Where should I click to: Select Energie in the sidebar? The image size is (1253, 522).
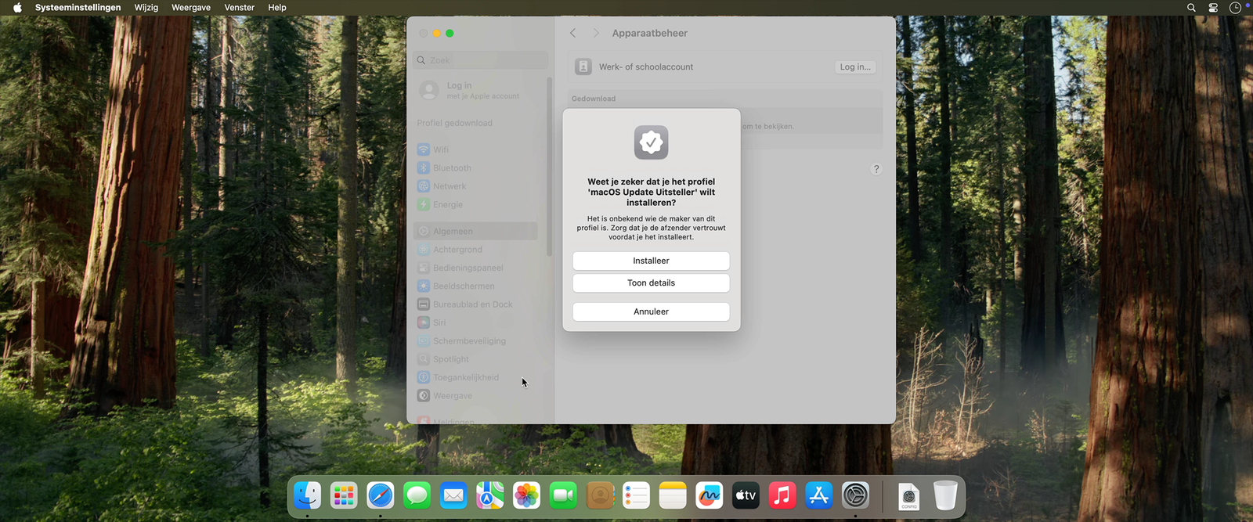[476, 204]
